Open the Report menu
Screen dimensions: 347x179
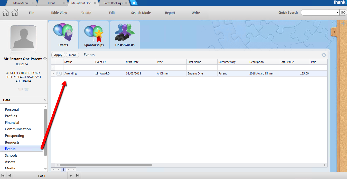pos(170,13)
